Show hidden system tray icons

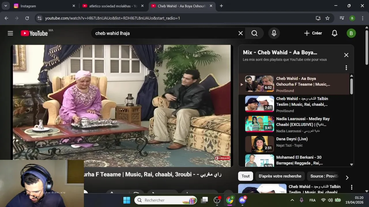click(292, 200)
